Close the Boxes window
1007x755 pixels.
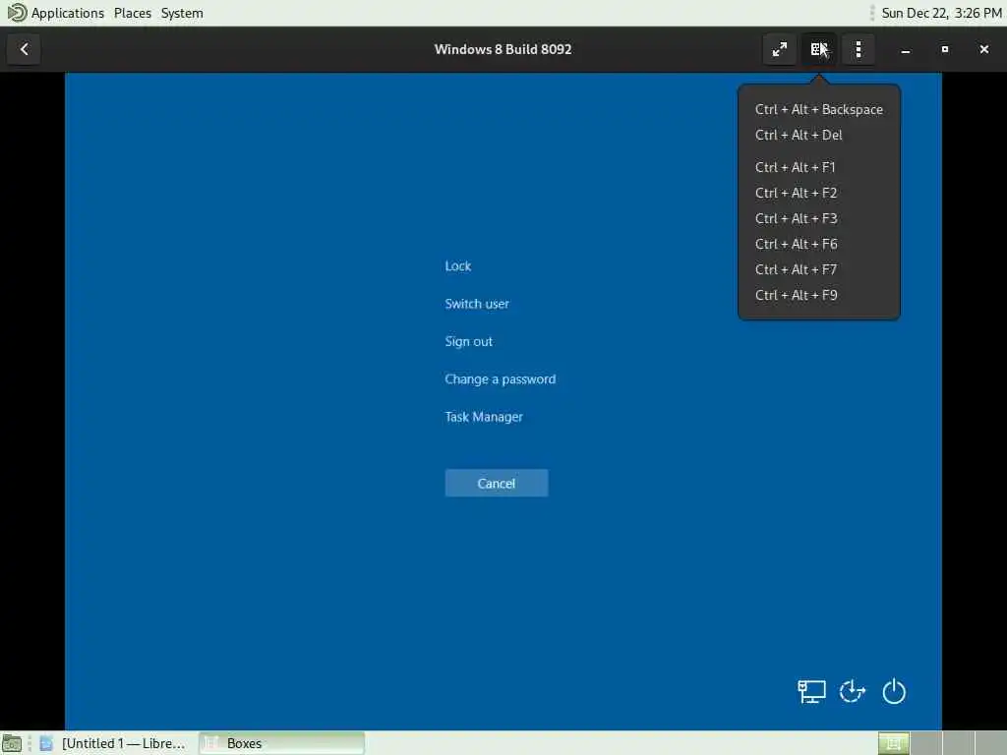(x=983, y=49)
